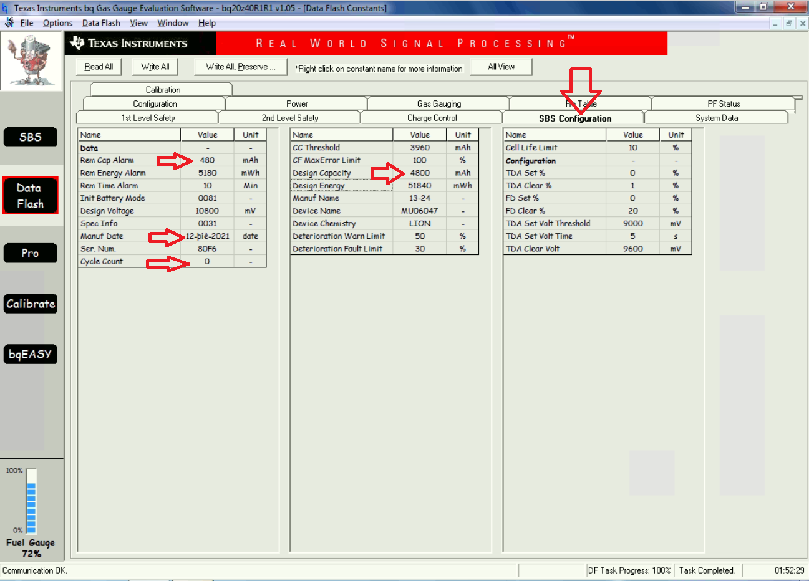Select the Data Flash sidebar button
The height and width of the screenshot is (581, 809).
click(31, 196)
